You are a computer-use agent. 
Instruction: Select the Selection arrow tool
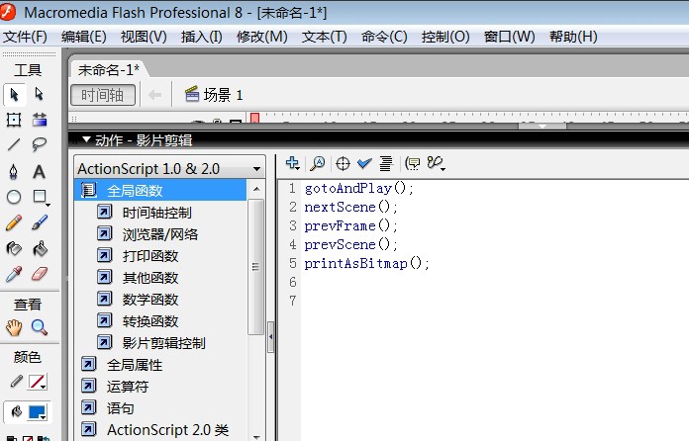(14, 95)
